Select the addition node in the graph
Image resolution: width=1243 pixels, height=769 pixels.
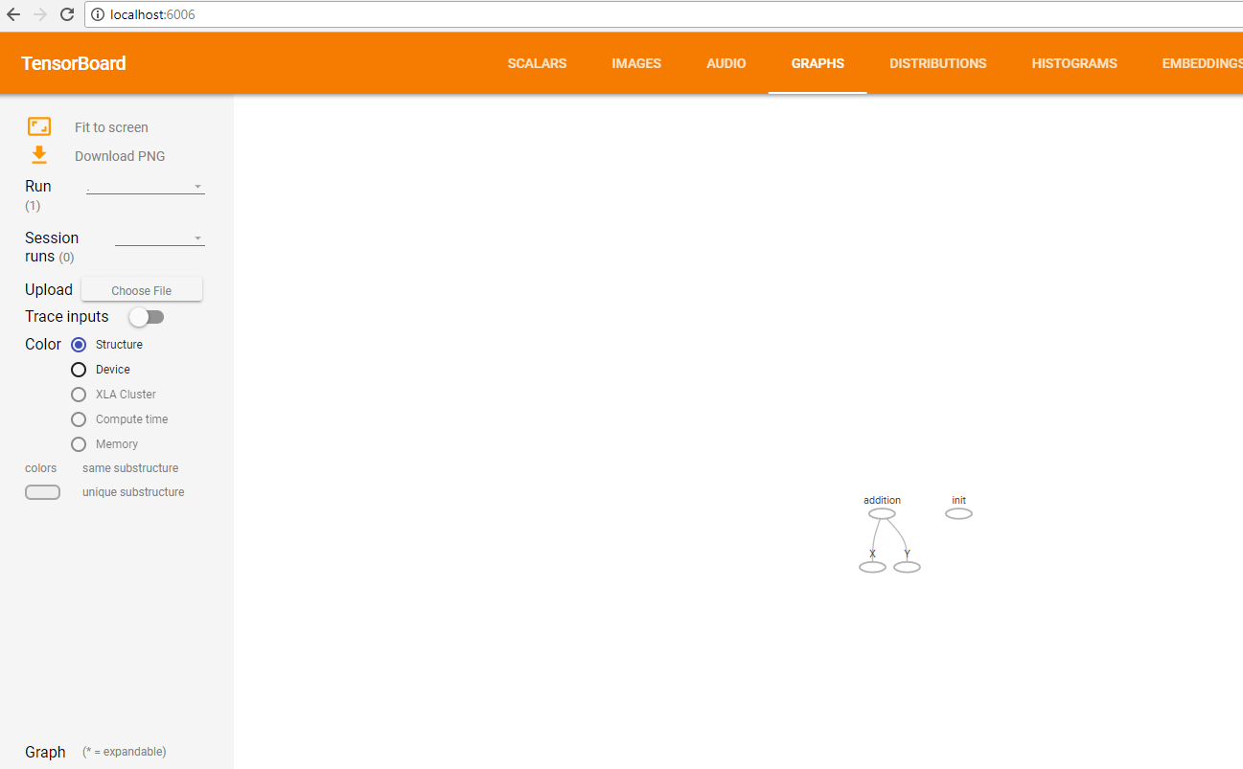(x=882, y=514)
